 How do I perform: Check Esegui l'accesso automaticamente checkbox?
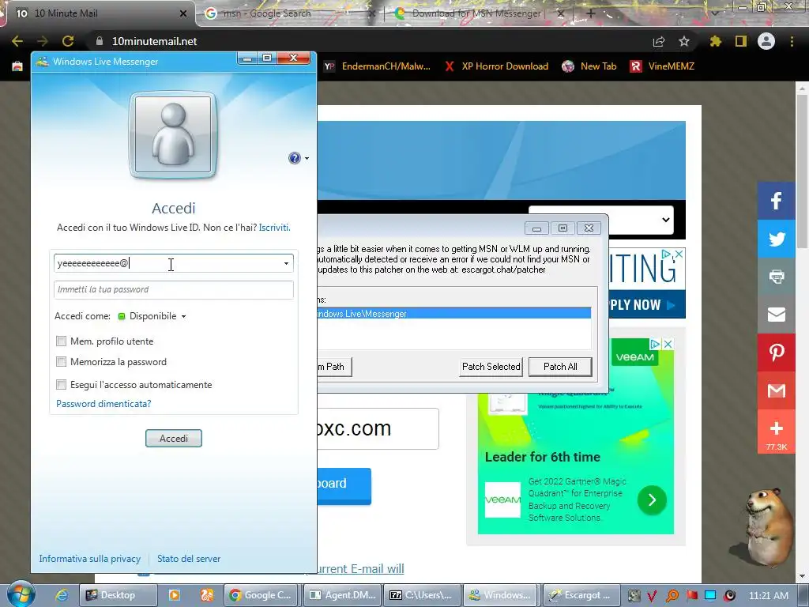coord(62,385)
